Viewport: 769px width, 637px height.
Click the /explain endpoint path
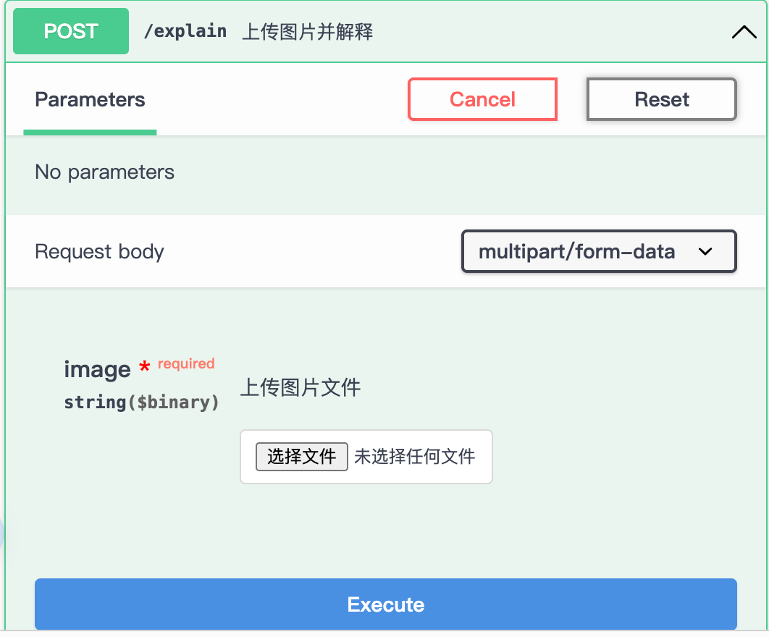[x=185, y=31]
